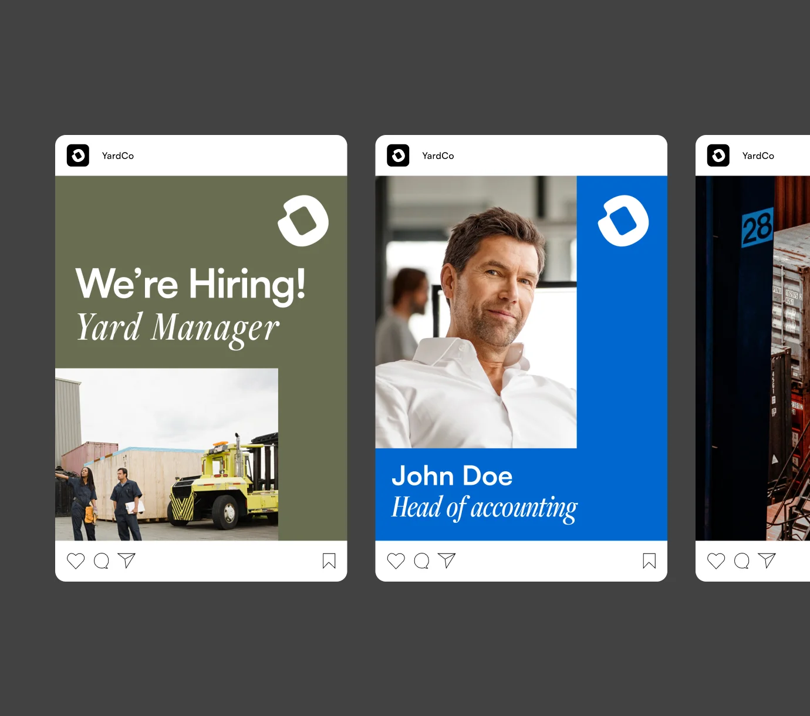Viewport: 810px width, 716px height.
Task: Click YardCo username on the third post
Action: pos(758,156)
